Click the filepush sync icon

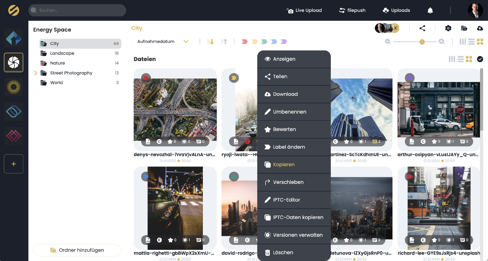click(x=342, y=10)
